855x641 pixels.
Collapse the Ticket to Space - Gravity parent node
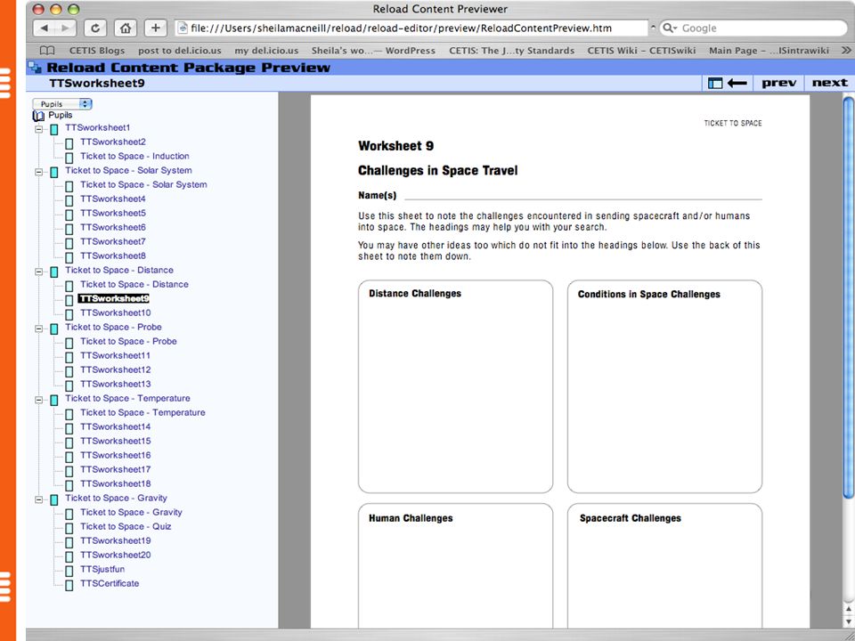coord(38,499)
